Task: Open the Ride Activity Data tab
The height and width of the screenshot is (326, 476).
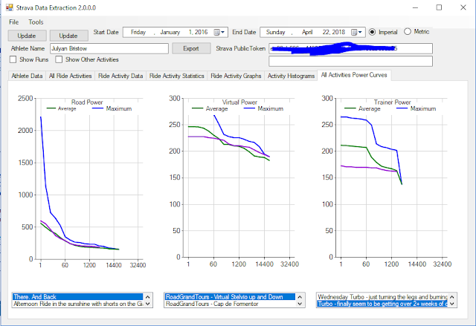Action: point(120,76)
